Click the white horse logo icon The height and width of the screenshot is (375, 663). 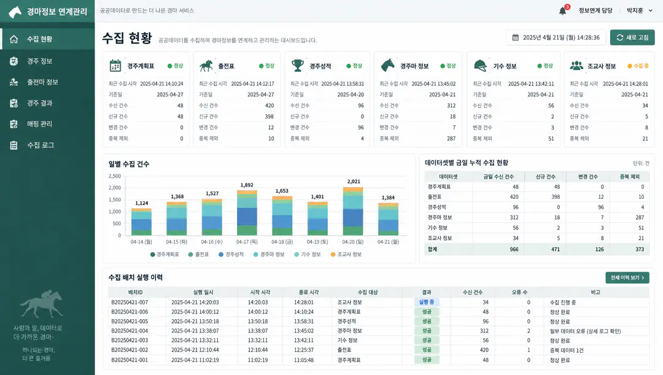point(15,12)
